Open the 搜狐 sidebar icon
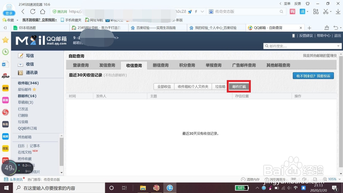 [x=5, y=148]
